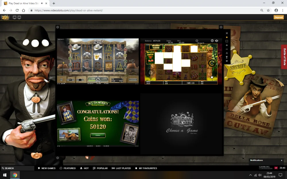The height and width of the screenshot is (179, 287).
Task: Open the Windows Start menu
Action: (x=5, y=175)
